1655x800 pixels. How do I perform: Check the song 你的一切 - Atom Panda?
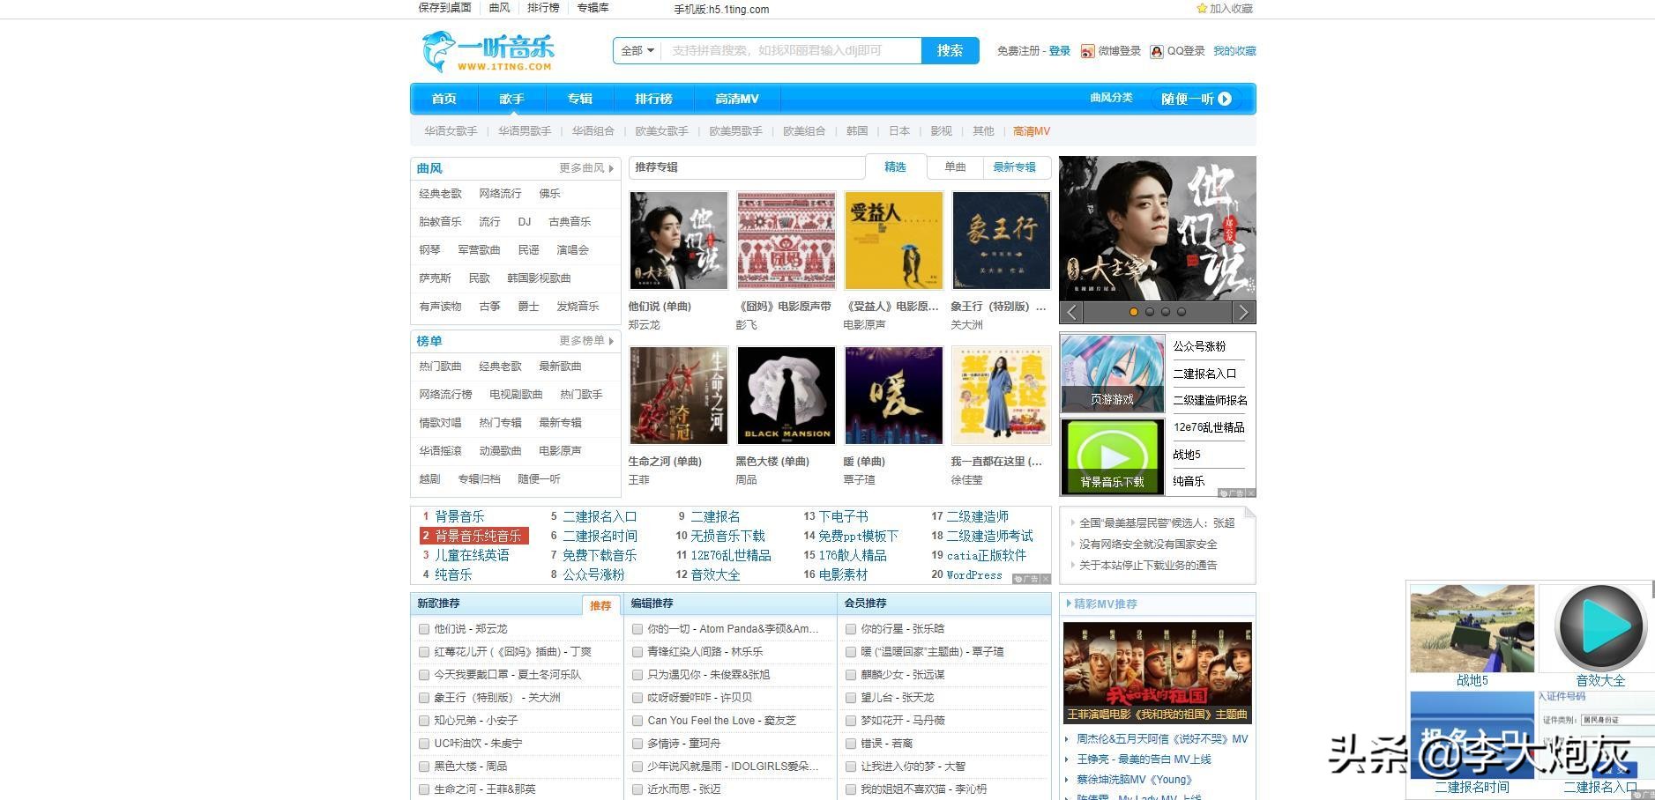[638, 629]
